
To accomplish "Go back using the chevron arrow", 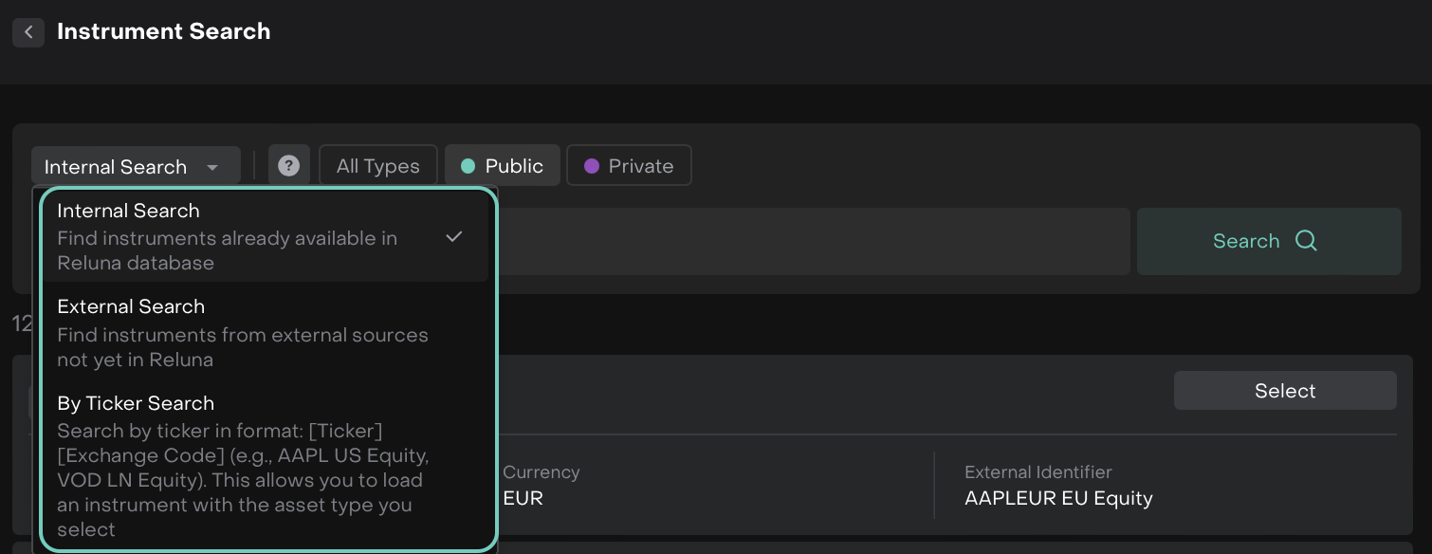I will [28, 32].
